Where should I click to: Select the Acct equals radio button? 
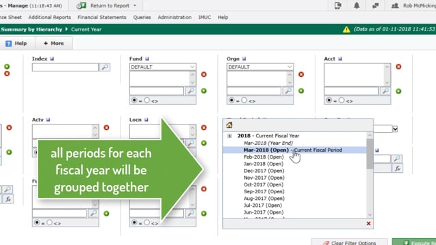pos(329,100)
